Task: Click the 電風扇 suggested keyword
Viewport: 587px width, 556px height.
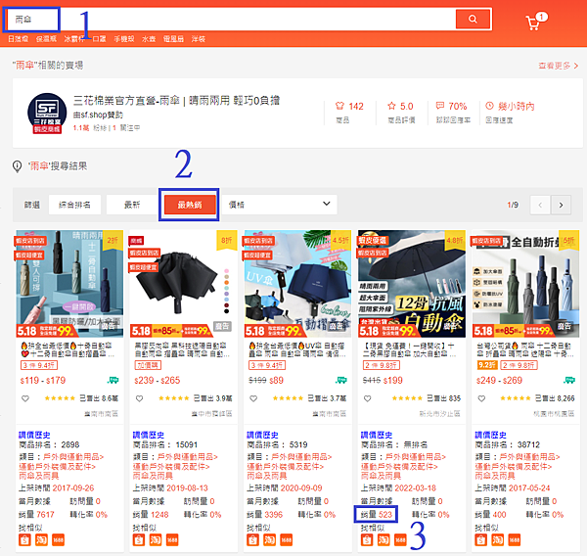Action: [x=173, y=39]
